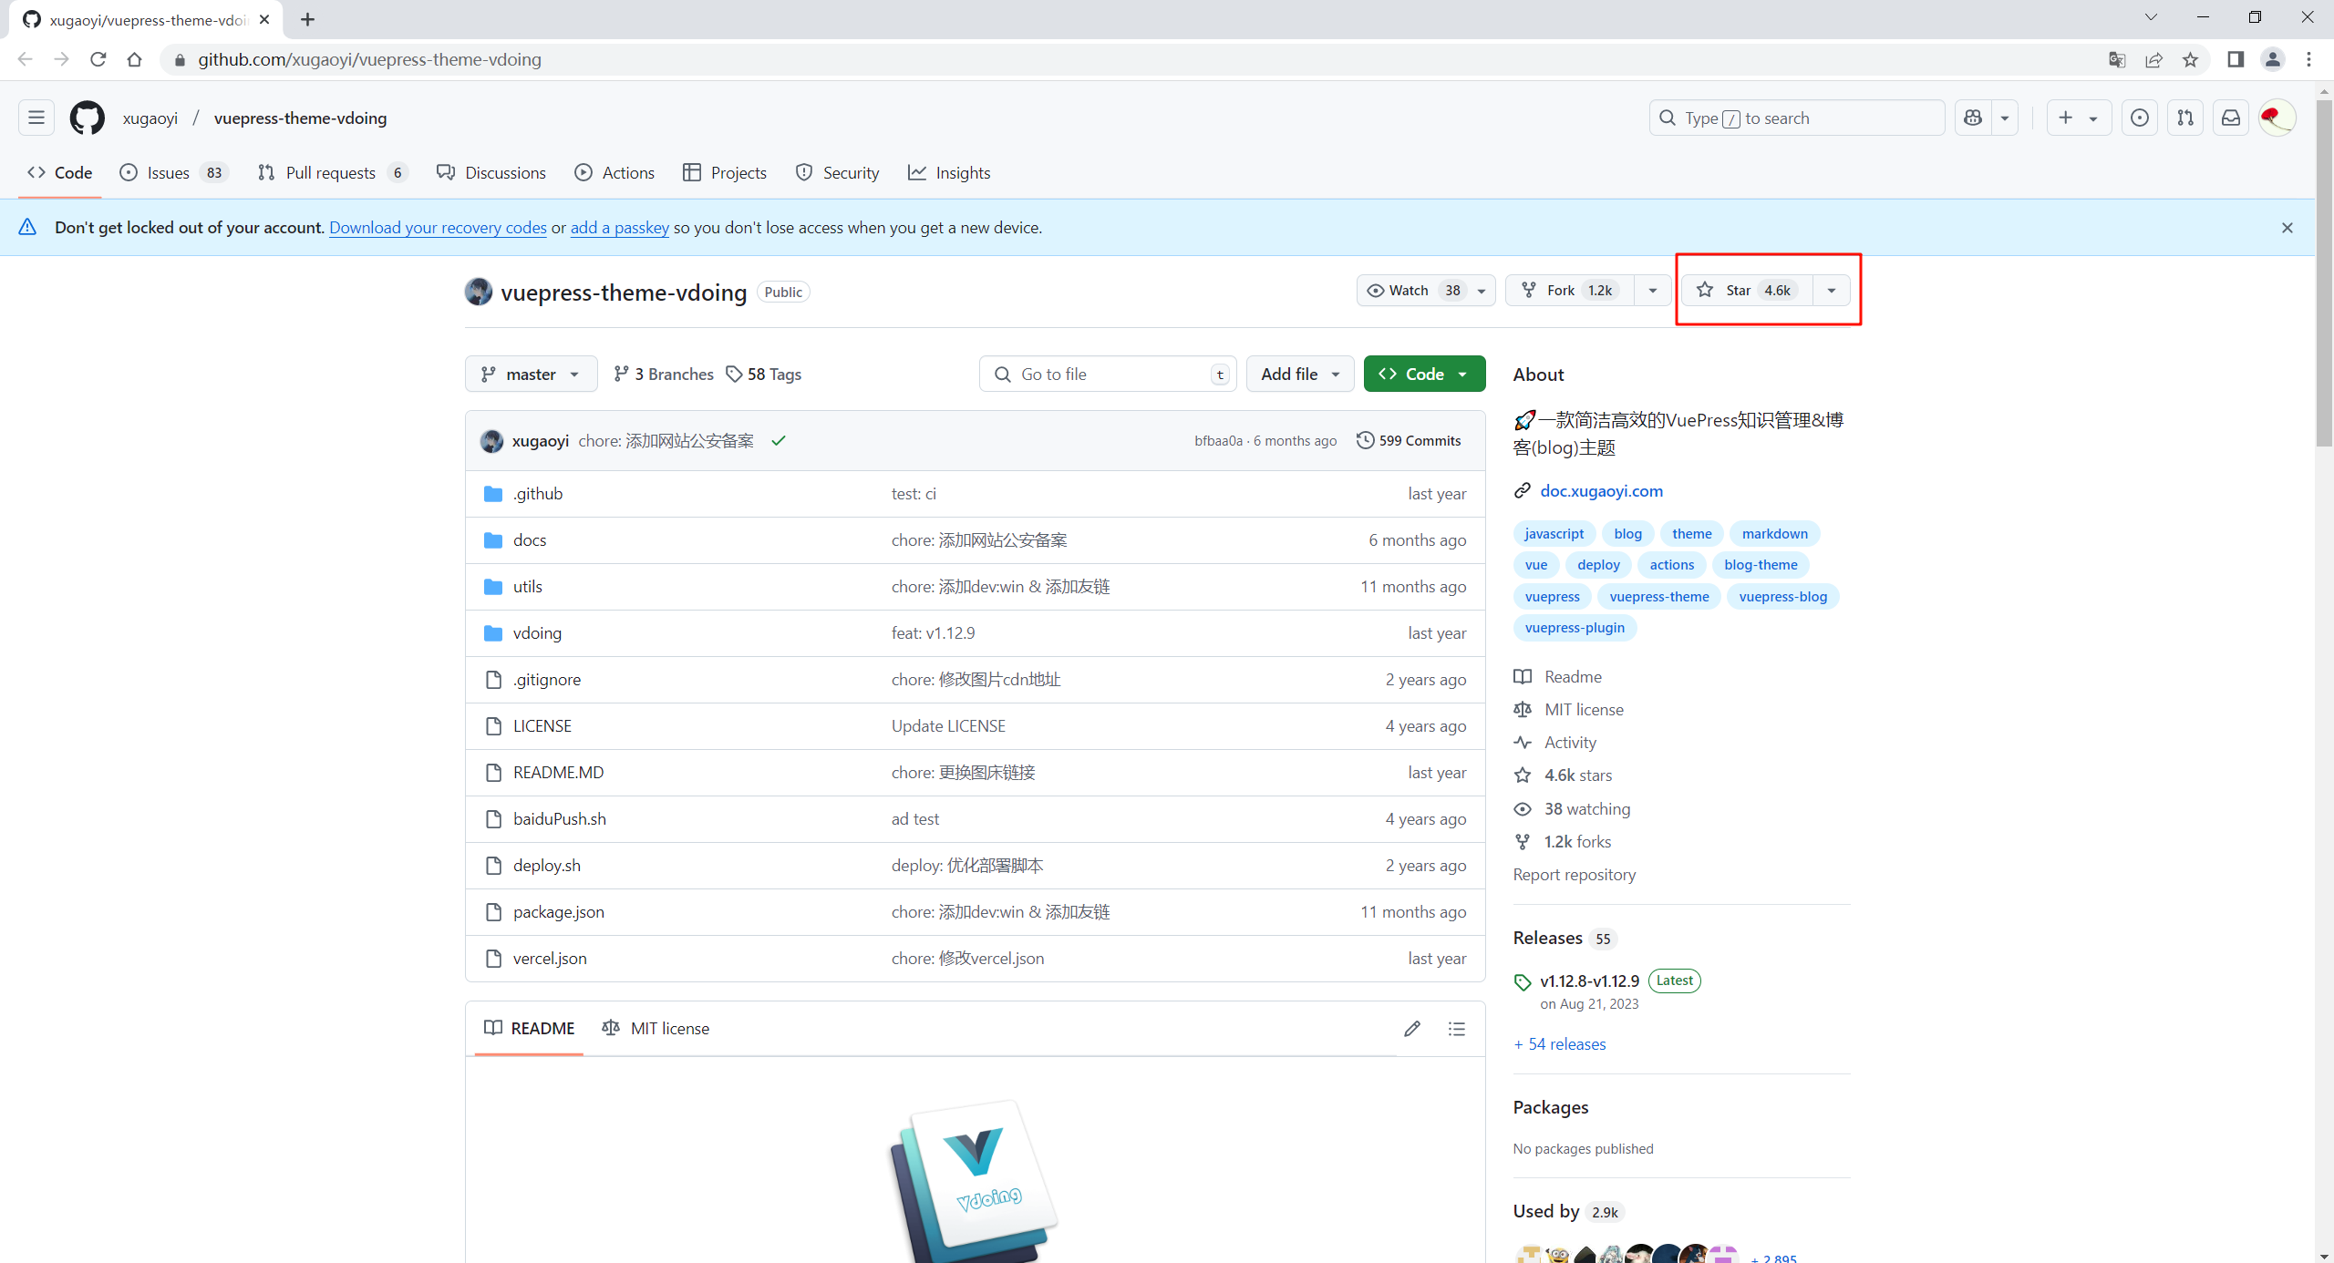
Task: Open the Projects tab
Action: coord(725,172)
